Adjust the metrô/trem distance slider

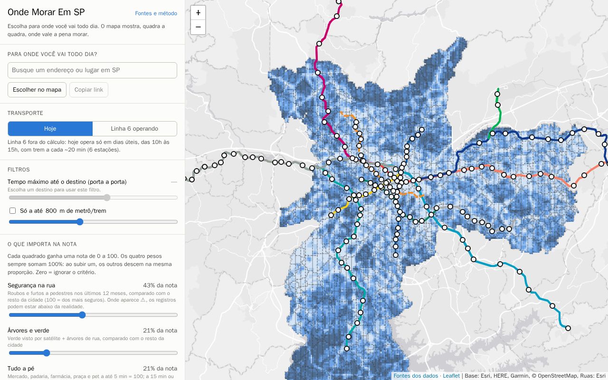93,222
